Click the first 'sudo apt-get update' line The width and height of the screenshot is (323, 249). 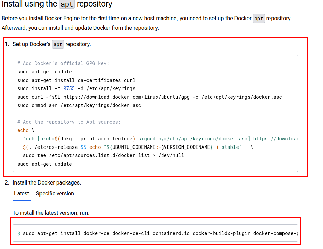click(45, 72)
